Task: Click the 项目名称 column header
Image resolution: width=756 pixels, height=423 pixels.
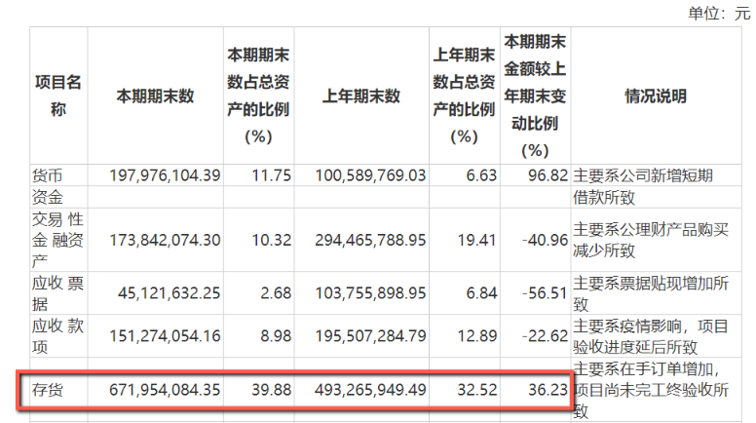Action: (x=57, y=96)
